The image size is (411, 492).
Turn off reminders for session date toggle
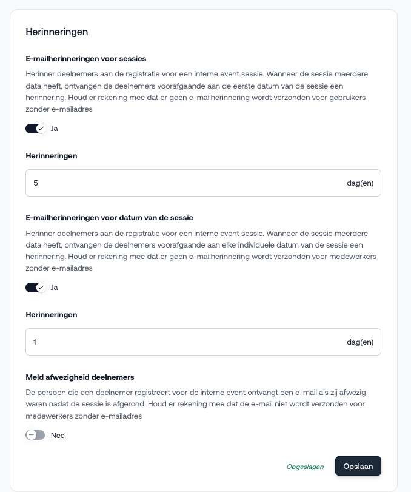coord(35,288)
